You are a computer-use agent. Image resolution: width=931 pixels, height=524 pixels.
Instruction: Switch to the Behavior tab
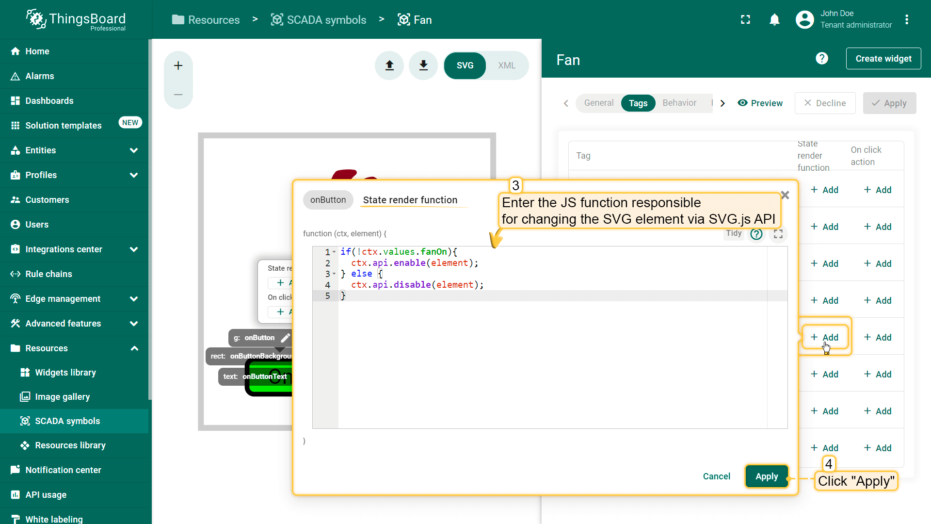pyautogui.click(x=679, y=103)
